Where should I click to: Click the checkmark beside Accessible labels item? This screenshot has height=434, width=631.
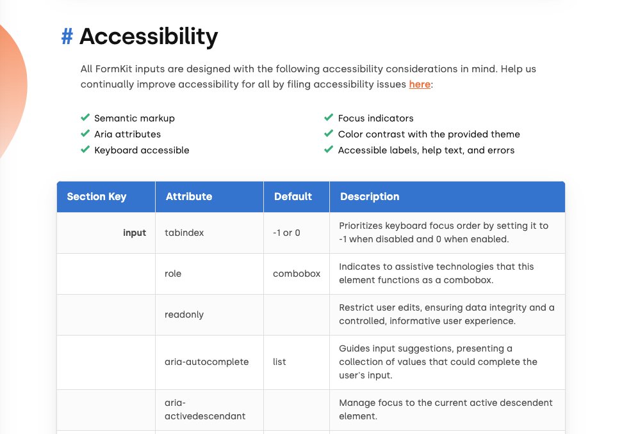(329, 150)
